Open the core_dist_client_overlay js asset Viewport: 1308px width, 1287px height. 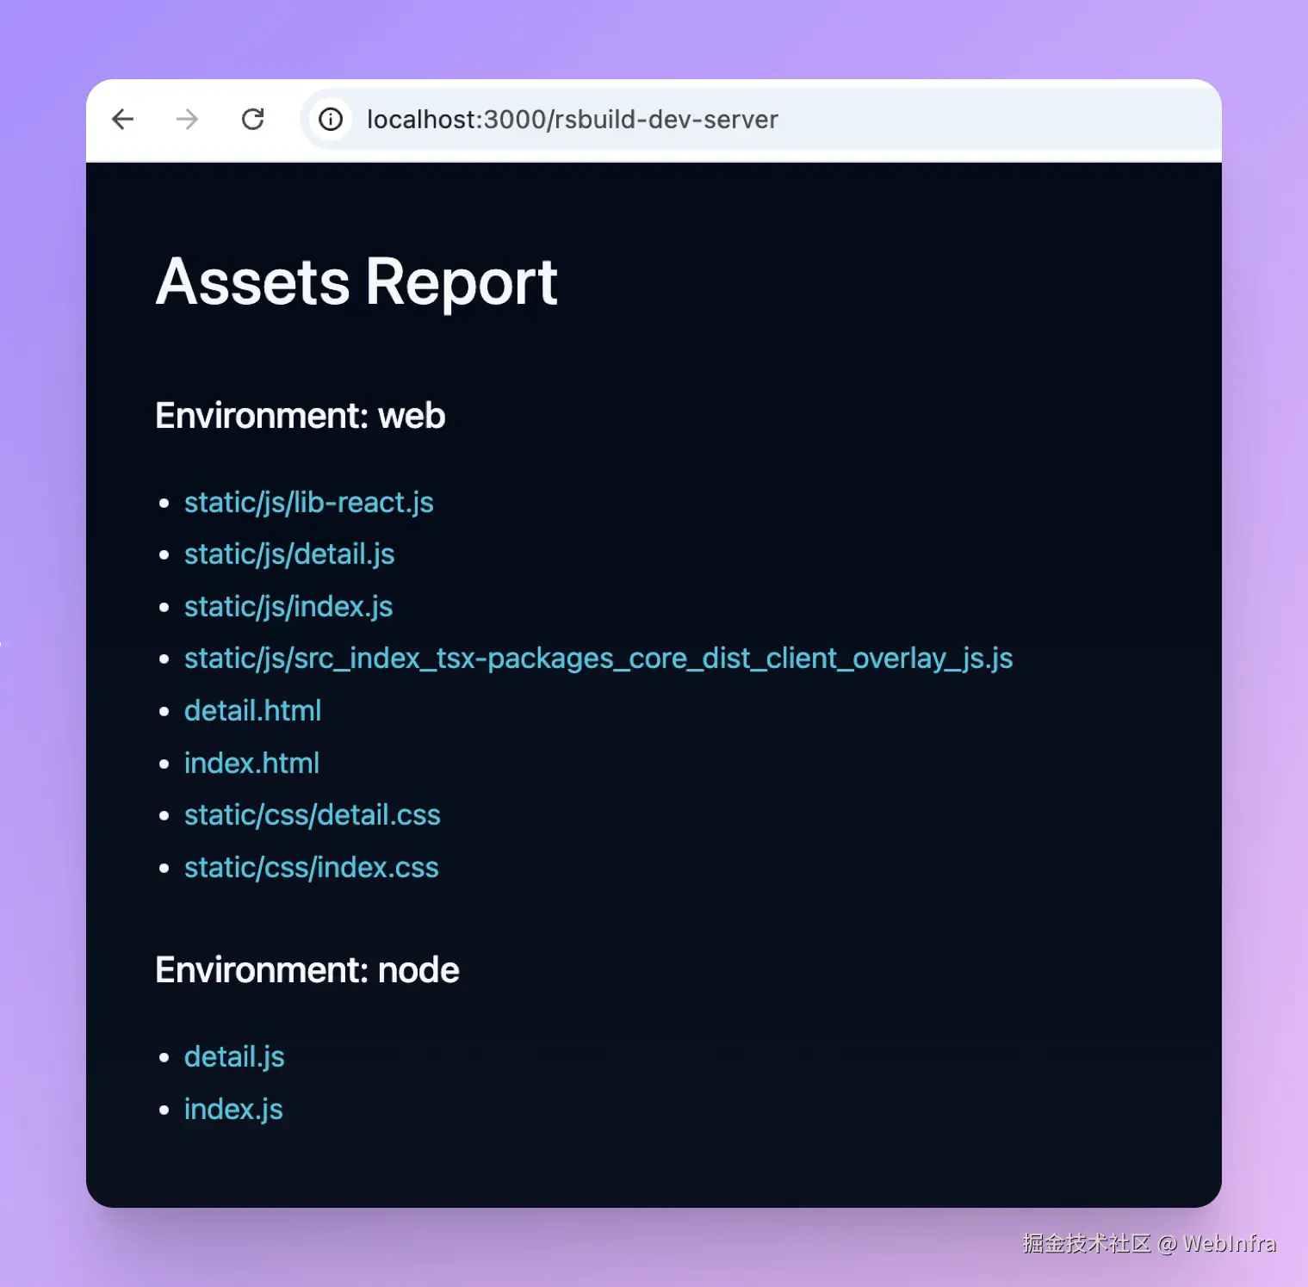pyautogui.click(x=598, y=658)
